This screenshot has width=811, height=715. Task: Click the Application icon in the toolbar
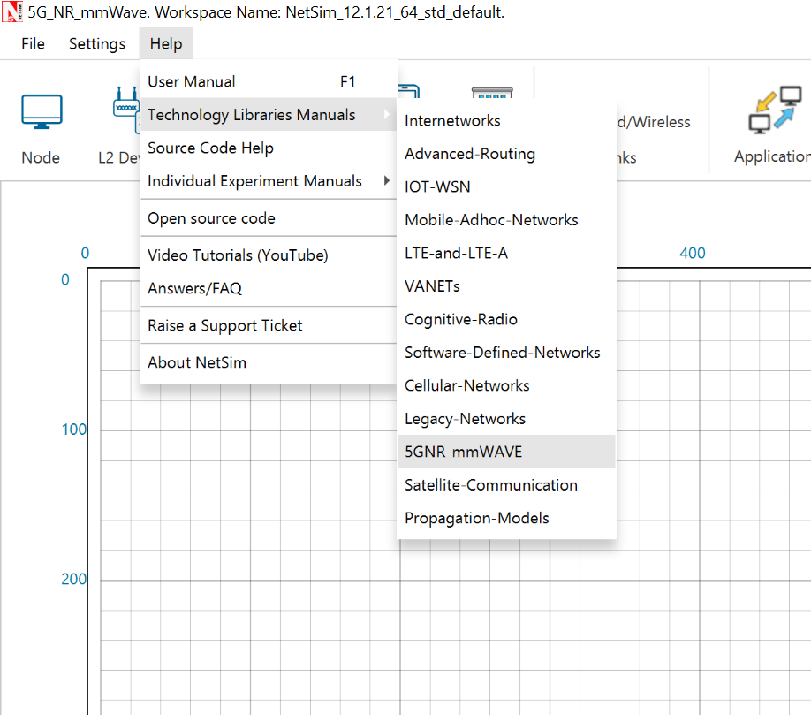tap(775, 110)
